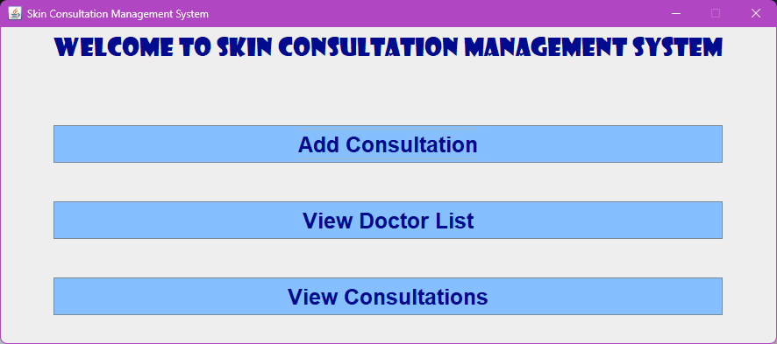This screenshot has height=344, width=777.
Task: Click the welcome heading banner text
Action: [388, 47]
